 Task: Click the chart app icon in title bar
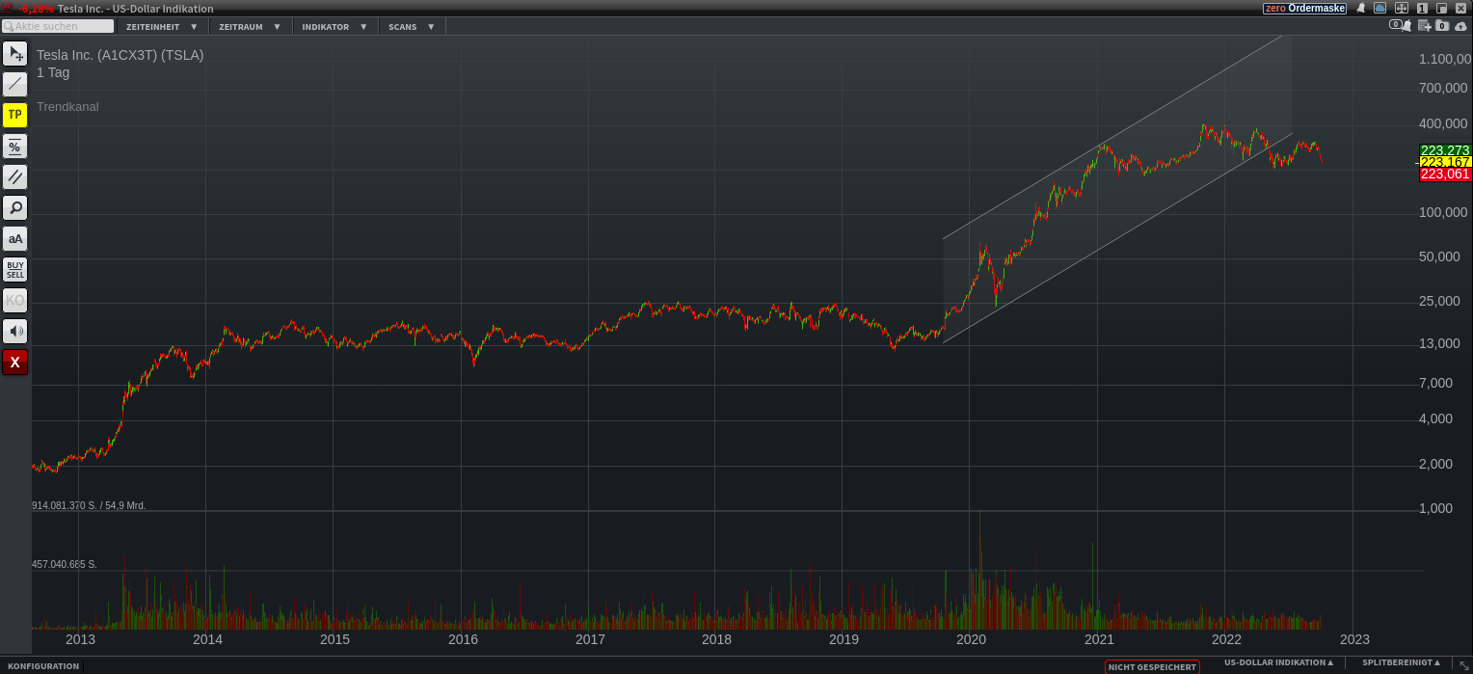point(6,8)
